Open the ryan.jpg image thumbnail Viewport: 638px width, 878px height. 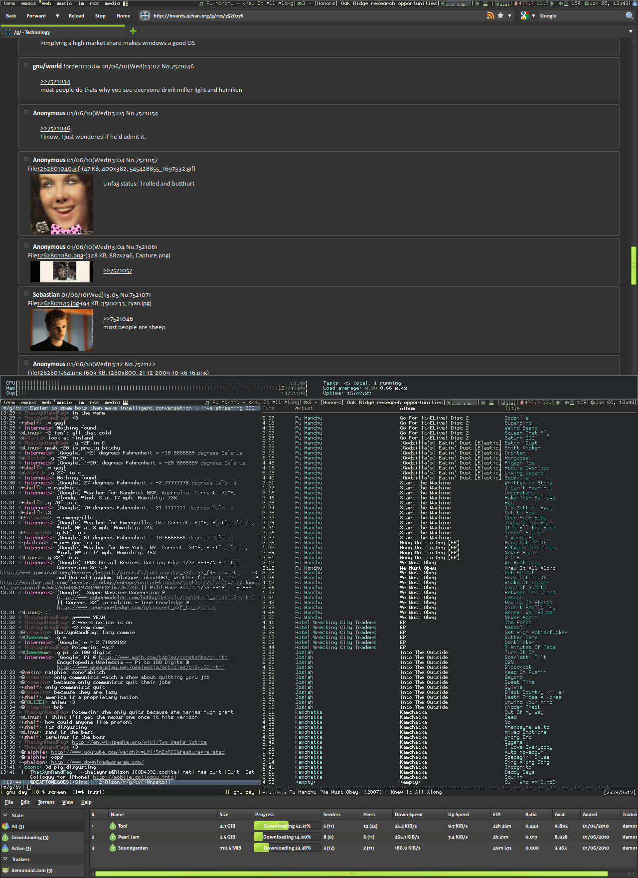point(62,330)
